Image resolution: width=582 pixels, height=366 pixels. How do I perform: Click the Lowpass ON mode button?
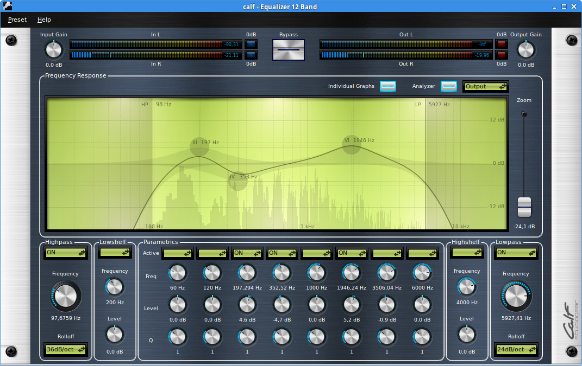[516, 253]
